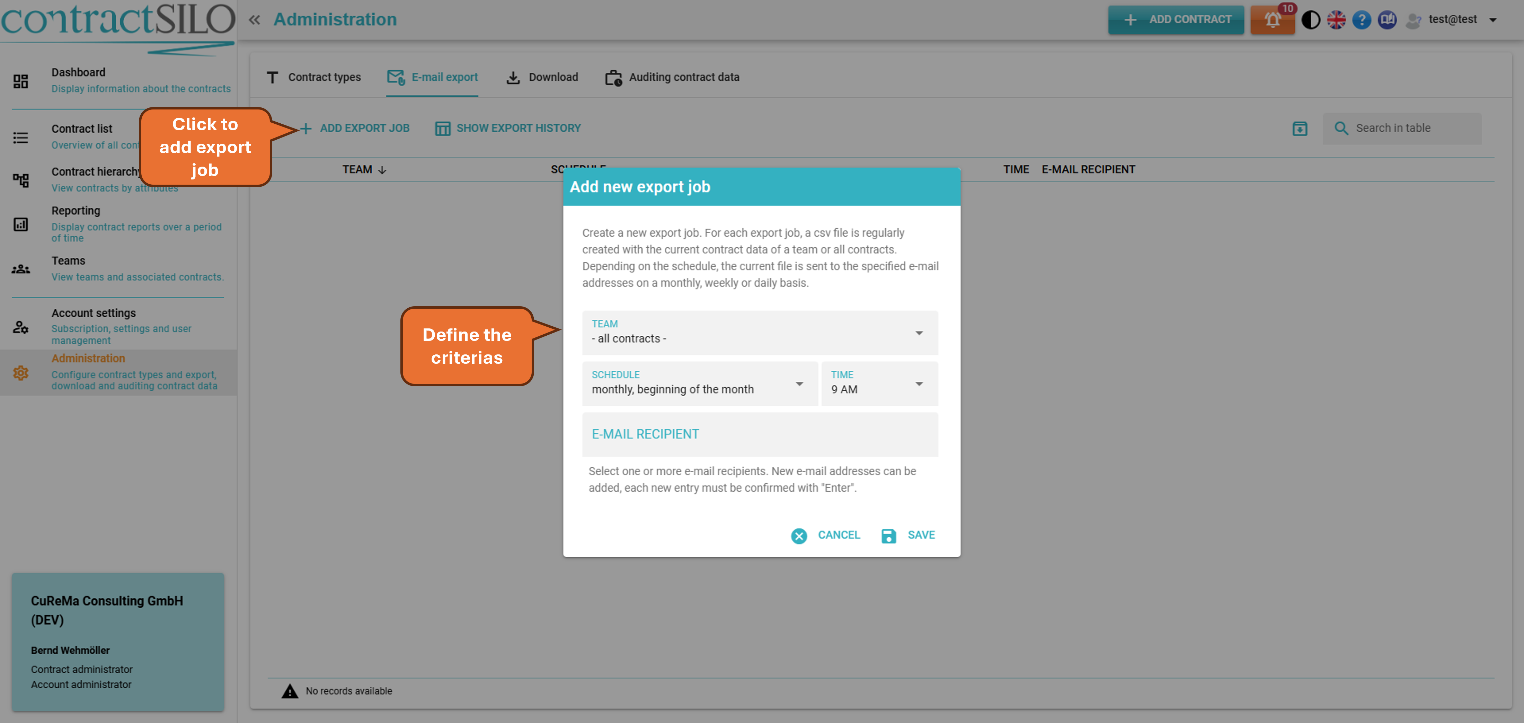
Task: Click the UK flag language icon
Action: tap(1336, 20)
